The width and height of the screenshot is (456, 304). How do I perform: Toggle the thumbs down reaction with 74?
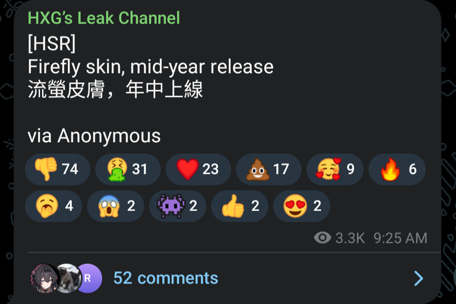point(58,169)
